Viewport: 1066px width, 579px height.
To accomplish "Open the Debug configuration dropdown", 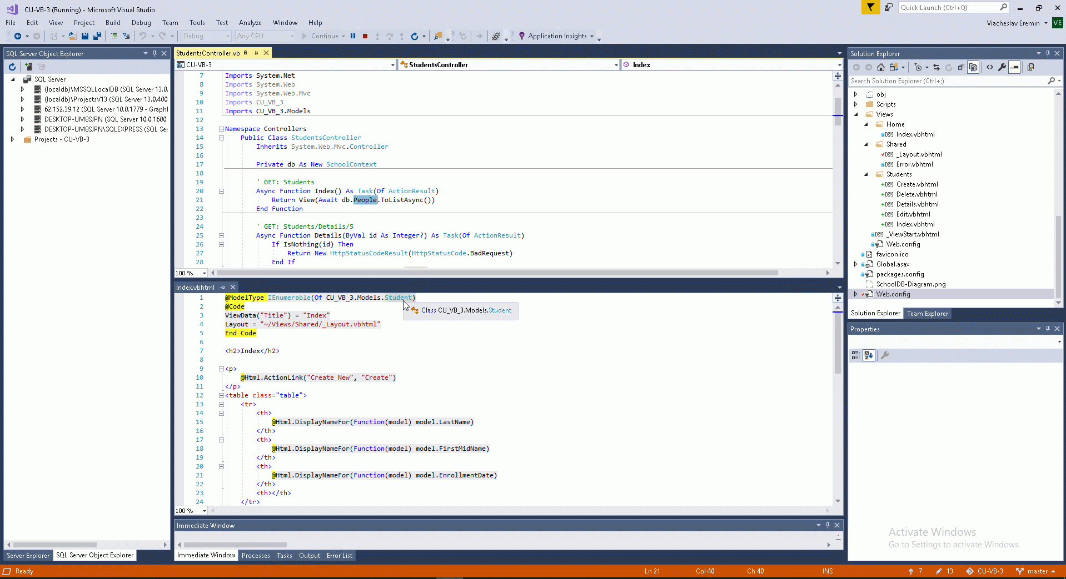I will (x=206, y=36).
